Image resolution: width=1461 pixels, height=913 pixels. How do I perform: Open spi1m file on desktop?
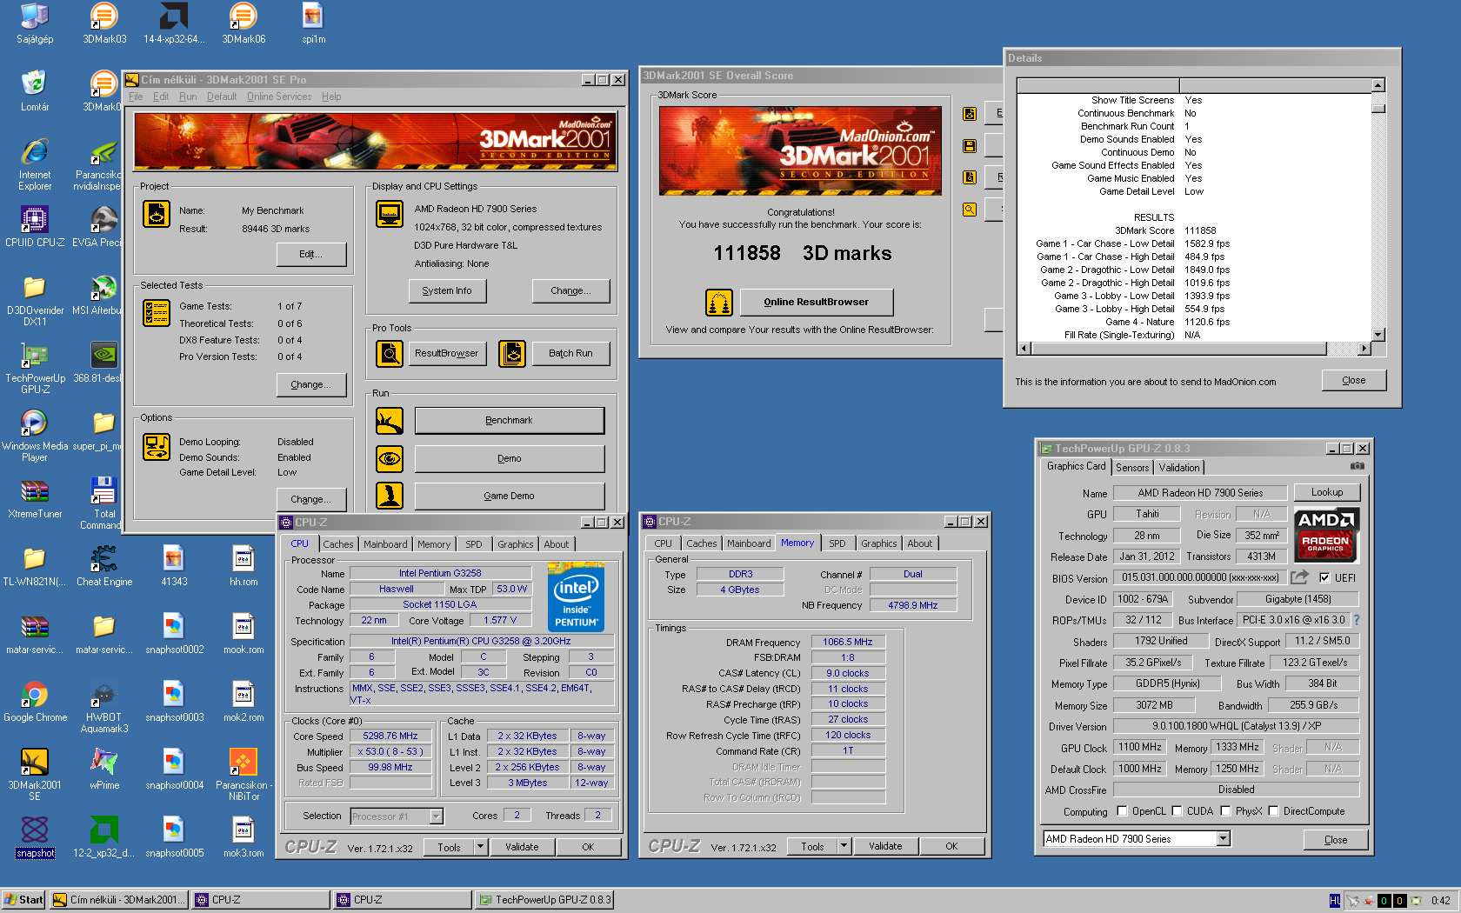313,23
